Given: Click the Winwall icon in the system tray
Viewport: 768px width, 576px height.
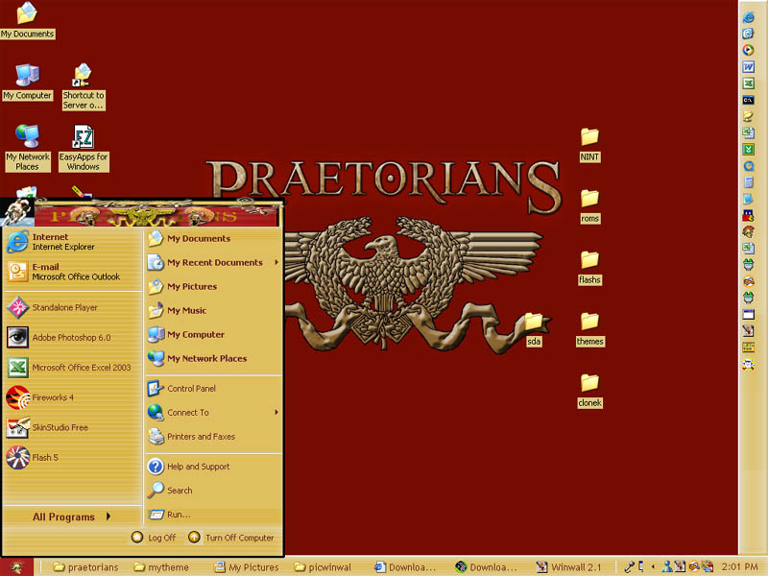Looking at the screenshot, I should [680, 567].
